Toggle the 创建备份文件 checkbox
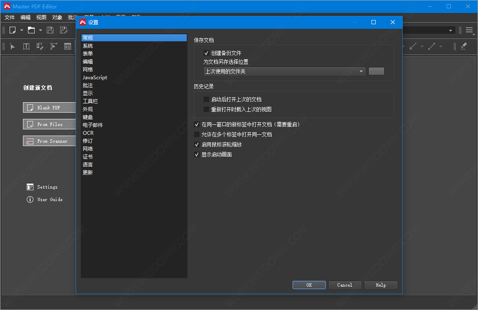 pyautogui.click(x=206, y=53)
